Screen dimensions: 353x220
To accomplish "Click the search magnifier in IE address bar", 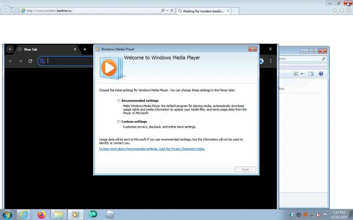I will (163, 10).
